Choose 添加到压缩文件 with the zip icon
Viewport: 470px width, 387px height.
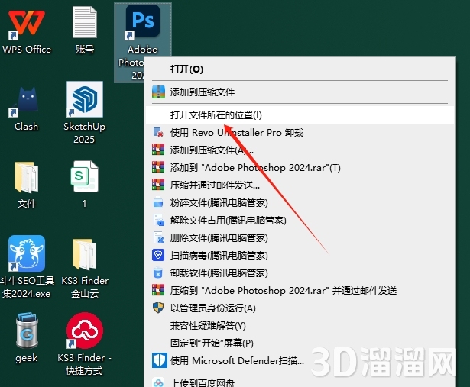pos(300,92)
